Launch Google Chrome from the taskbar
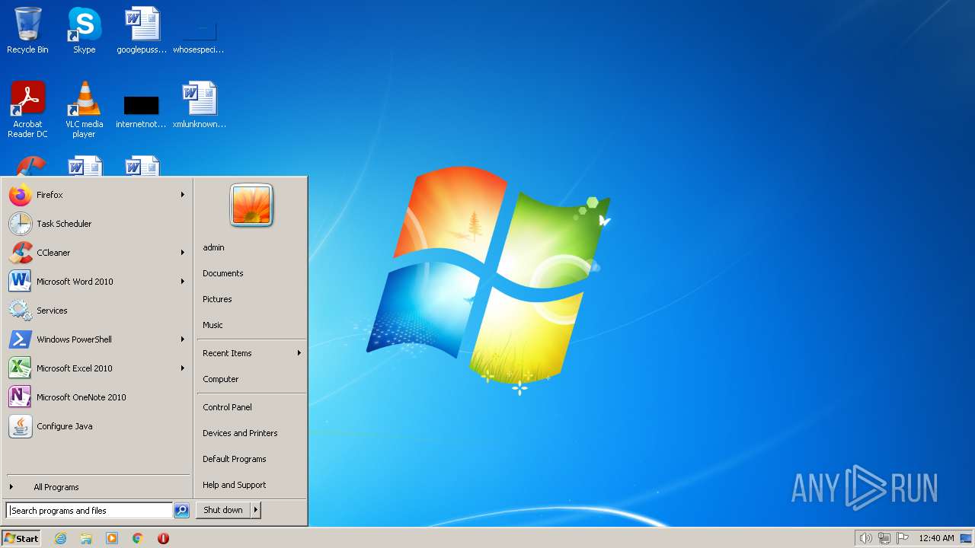 click(138, 538)
